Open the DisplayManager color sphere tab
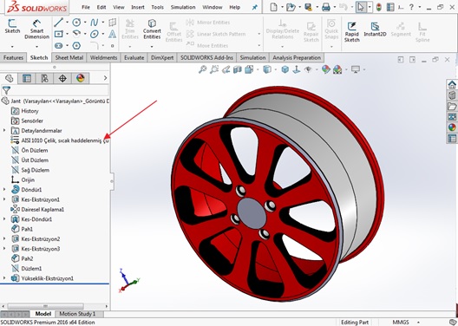The width and height of the screenshot is (458, 326). click(81, 78)
